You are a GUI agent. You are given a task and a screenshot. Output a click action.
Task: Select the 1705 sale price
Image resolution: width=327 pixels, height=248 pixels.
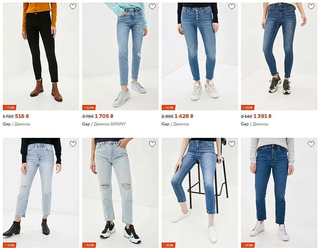[104, 116]
